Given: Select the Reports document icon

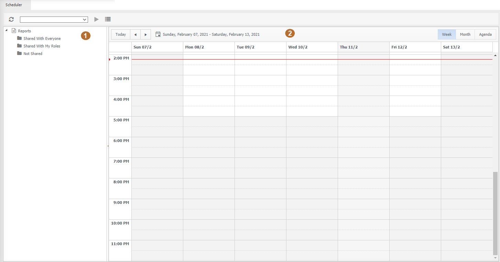Looking at the screenshot, I should point(14,31).
